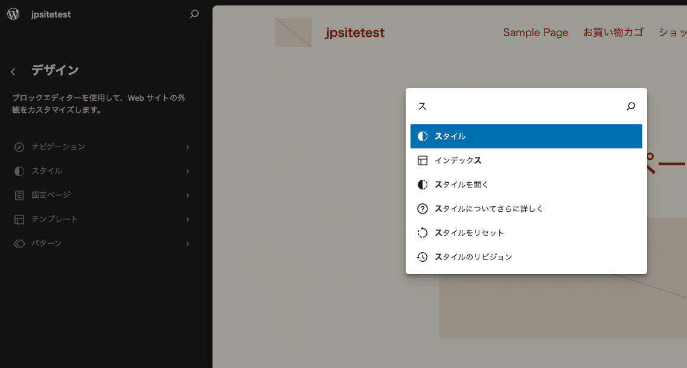Select the スタイル half-circle icon in sidebar

click(18, 171)
